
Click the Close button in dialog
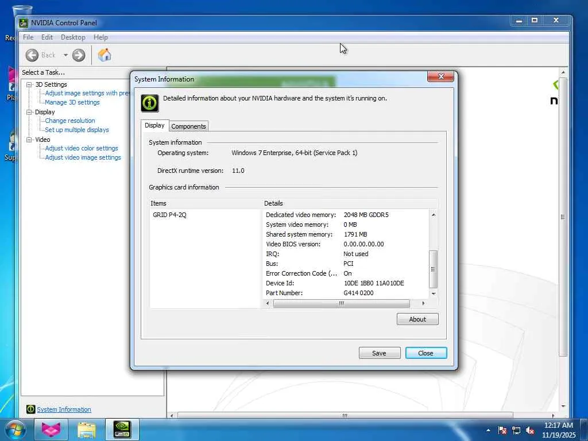[x=425, y=353]
